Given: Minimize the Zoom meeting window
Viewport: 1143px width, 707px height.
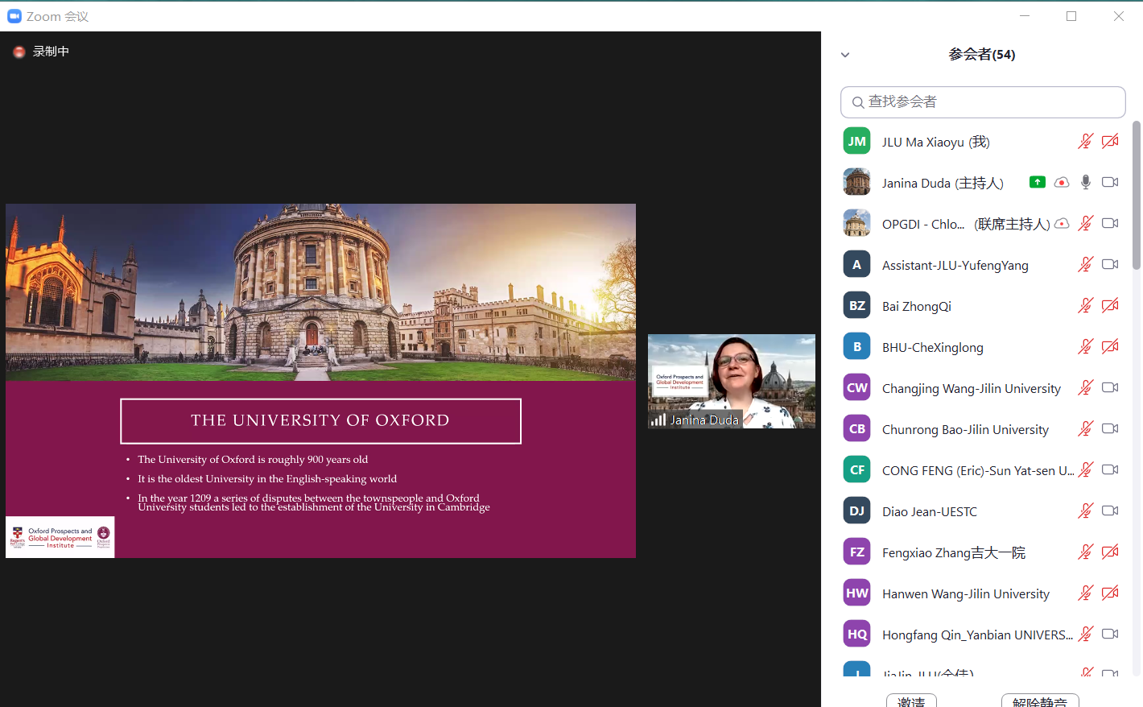Looking at the screenshot, I should 1025,16.
